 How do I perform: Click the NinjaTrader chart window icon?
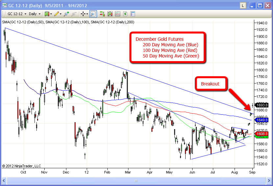pyautogui.click(x=5, y=5)
